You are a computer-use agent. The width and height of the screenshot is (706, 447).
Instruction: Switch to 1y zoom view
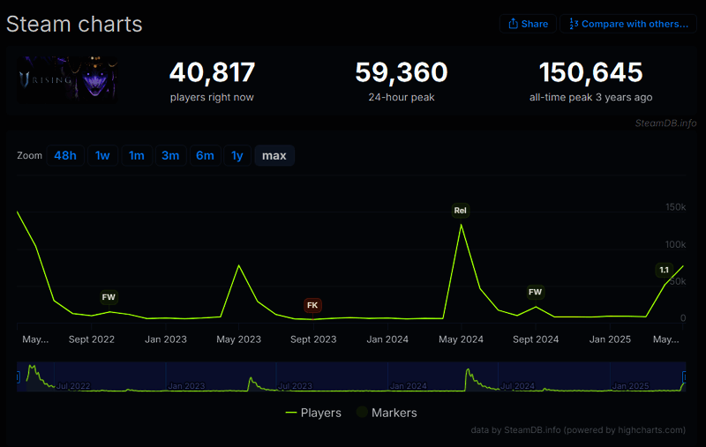237,156
